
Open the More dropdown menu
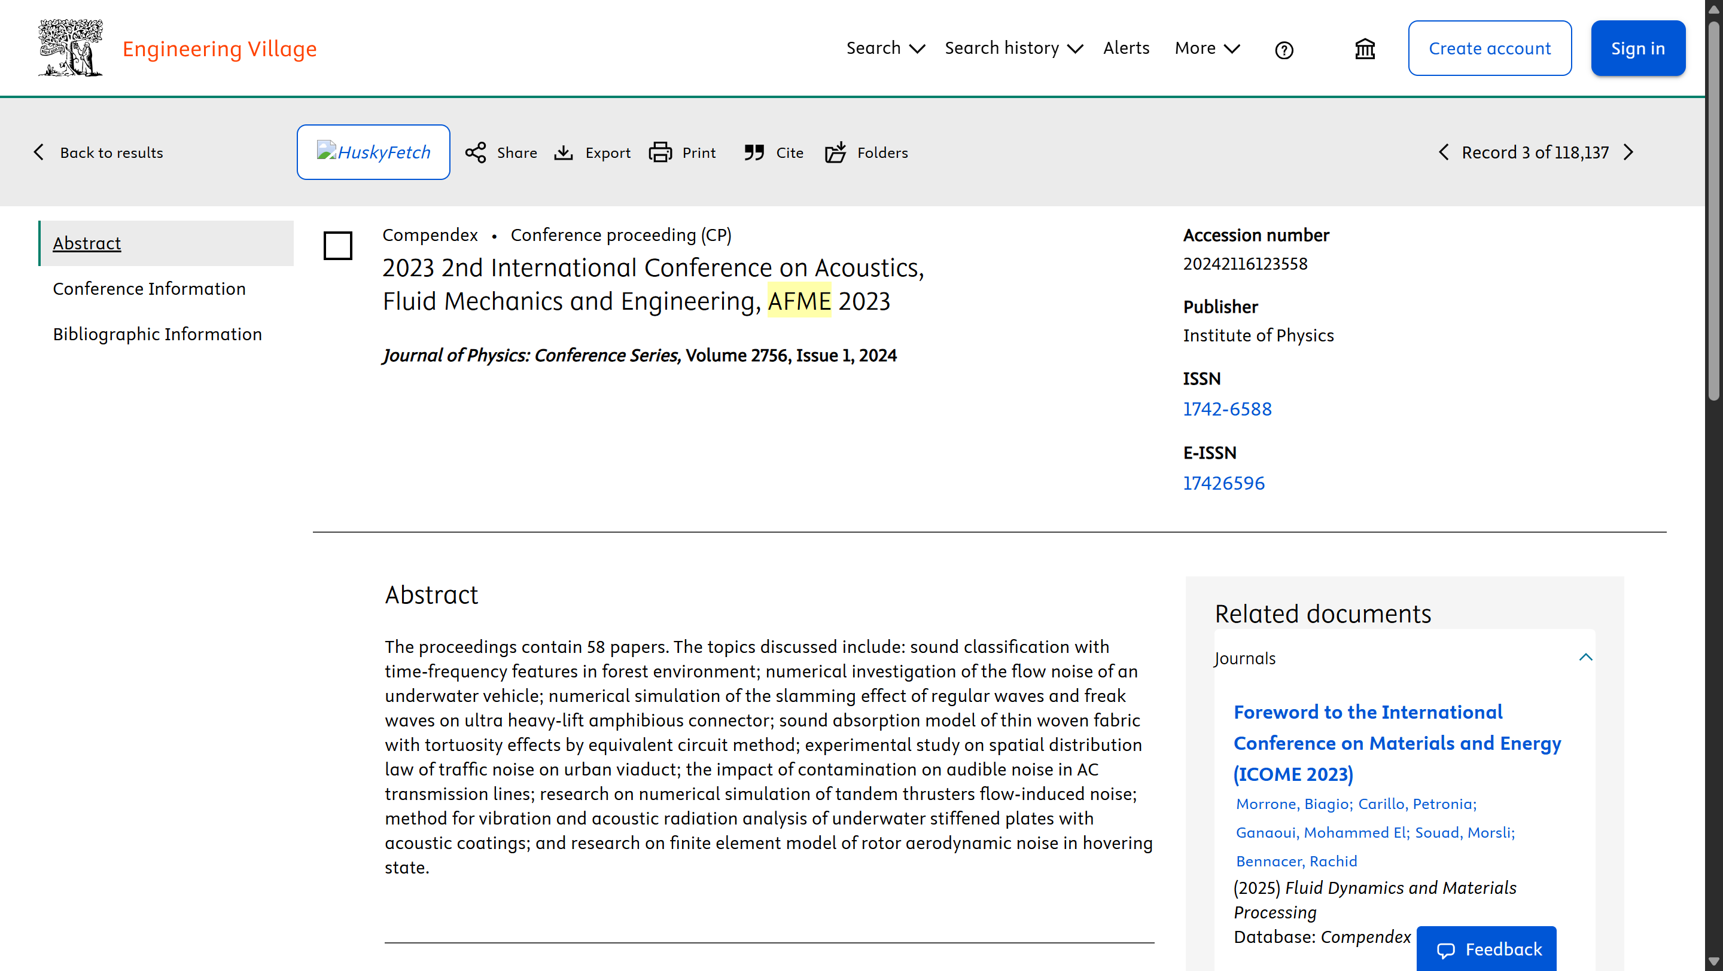(x=1207, y=48)
